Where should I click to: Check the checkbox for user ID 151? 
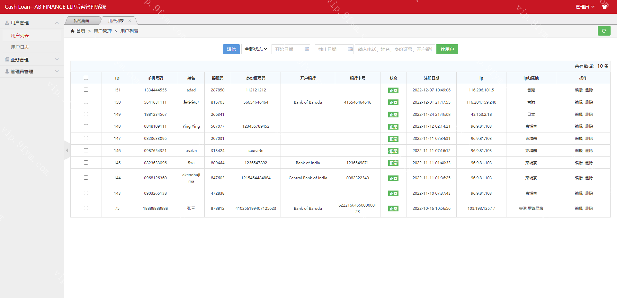click(86, 90)
